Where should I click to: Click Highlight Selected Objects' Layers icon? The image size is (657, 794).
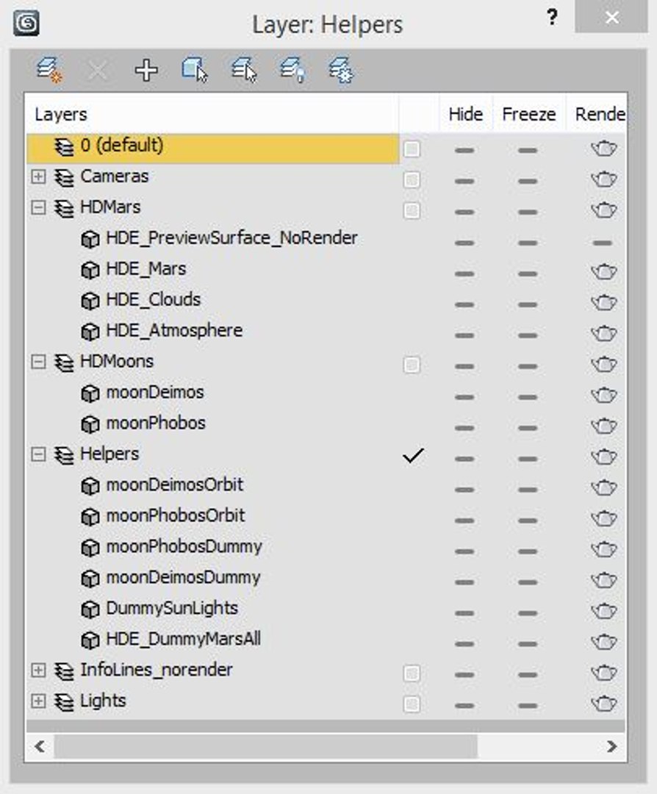[x=244, y=70]
